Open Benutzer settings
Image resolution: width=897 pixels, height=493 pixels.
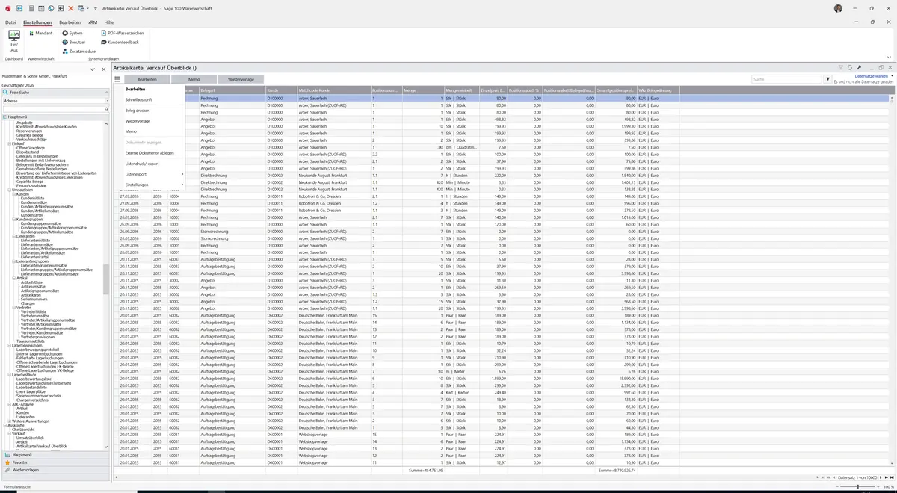[x=74, y=42]
